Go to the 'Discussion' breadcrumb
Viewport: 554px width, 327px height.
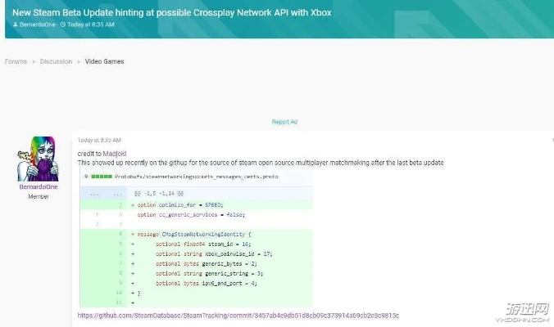tap(57, 61)
